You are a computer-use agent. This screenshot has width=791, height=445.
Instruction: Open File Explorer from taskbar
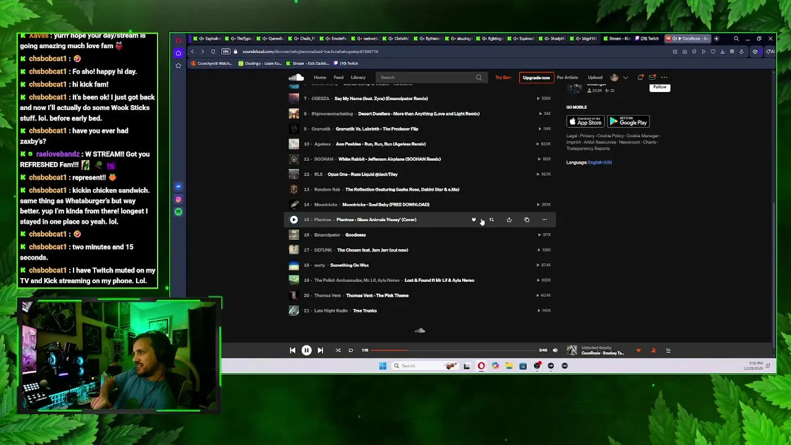click(509, 366)
